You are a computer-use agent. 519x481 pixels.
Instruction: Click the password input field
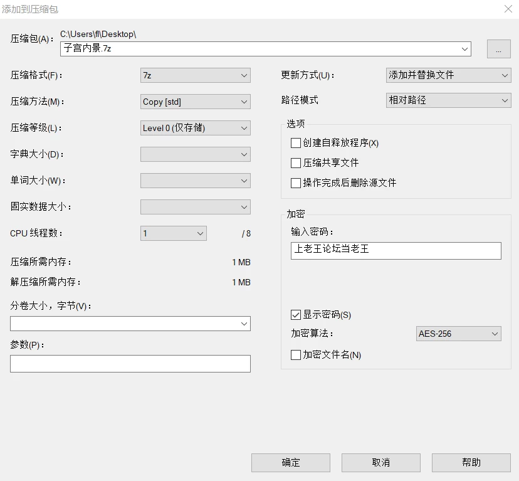(x=396, y=250)
